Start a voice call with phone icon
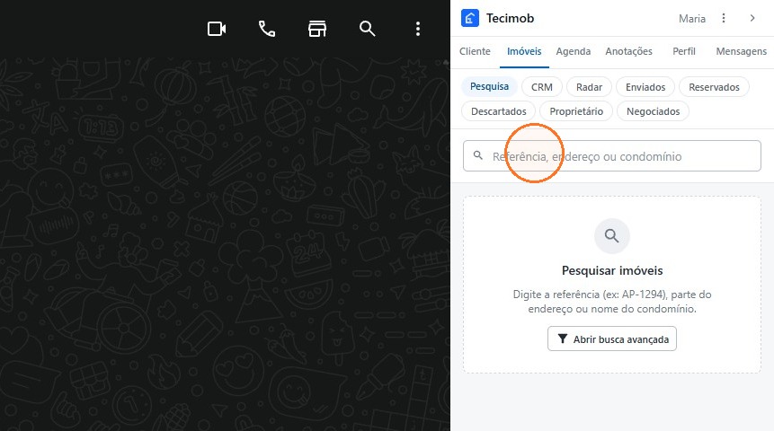The width and height of the screenshot is (774, 431). click(x=267, y=29)
